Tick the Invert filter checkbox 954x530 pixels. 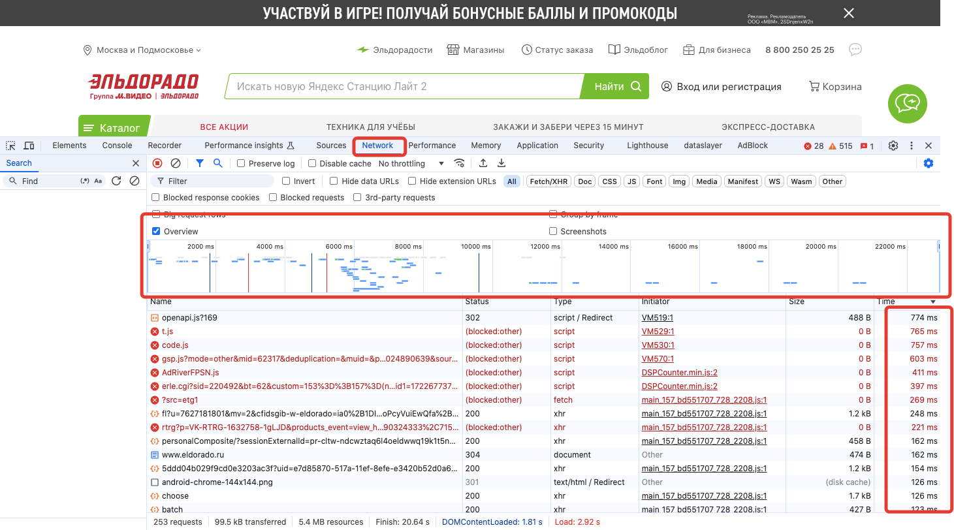286,181
